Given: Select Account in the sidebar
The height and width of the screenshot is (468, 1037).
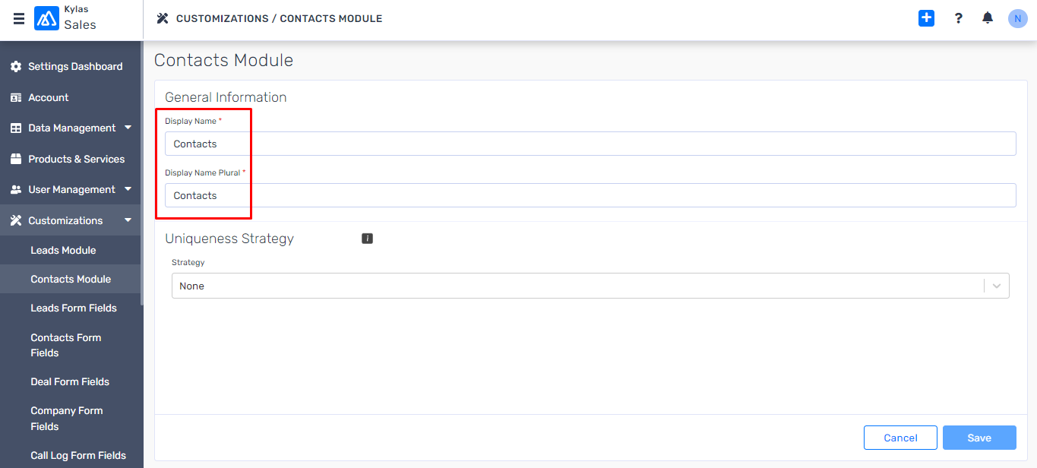Looking at the screenshot, I should (49, 97).
